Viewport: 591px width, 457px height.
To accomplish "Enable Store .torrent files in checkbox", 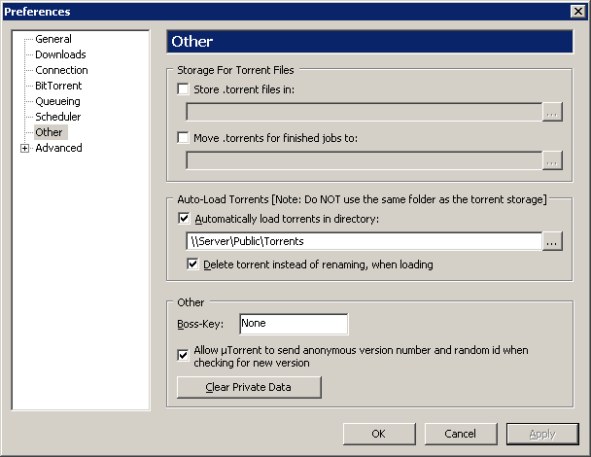I will (x=183, y=89).
